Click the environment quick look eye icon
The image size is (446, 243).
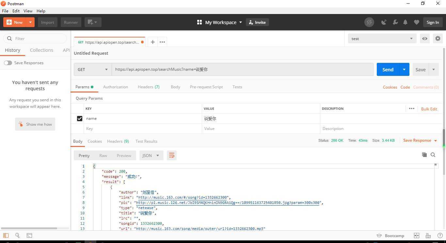(x=424, y=38)
